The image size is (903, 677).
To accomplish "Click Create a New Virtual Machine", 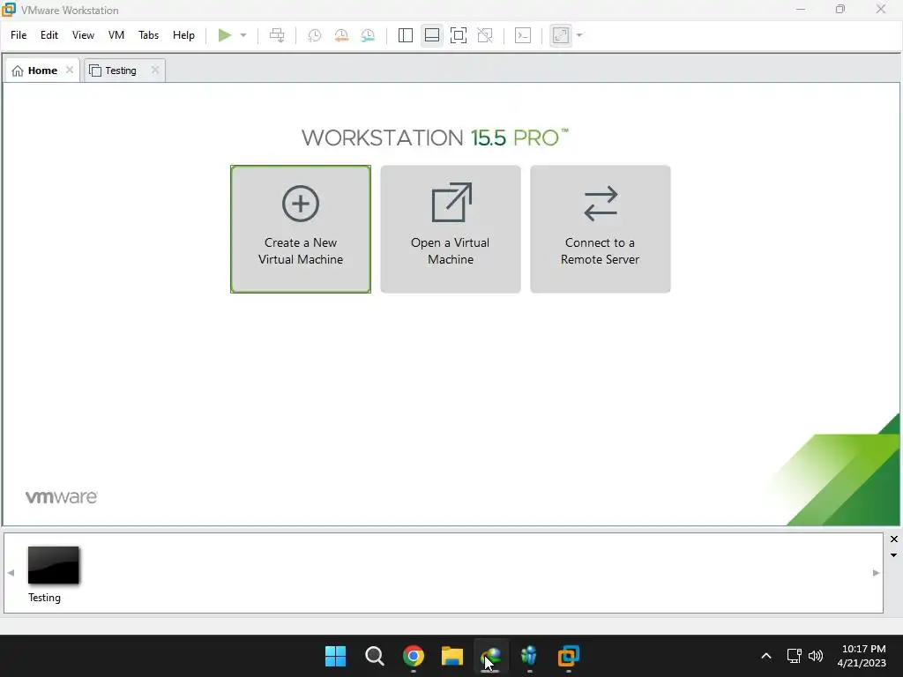I will click(x=301, y=229).
